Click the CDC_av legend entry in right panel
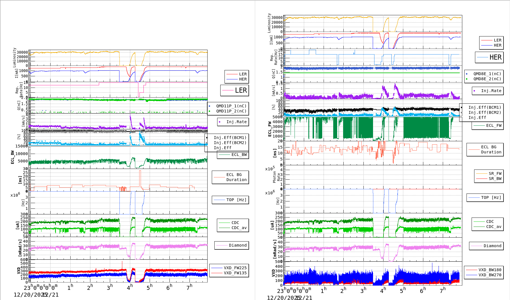Image resolution: width=510 pixels, height=300 pixels. tap(493, 227)
